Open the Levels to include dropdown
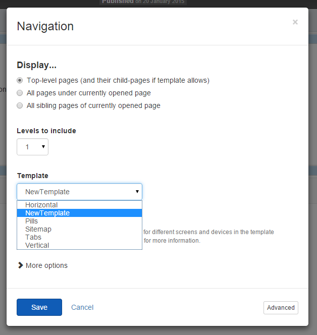The height and width of the screenshot is (335, 317). coord(32,147)
